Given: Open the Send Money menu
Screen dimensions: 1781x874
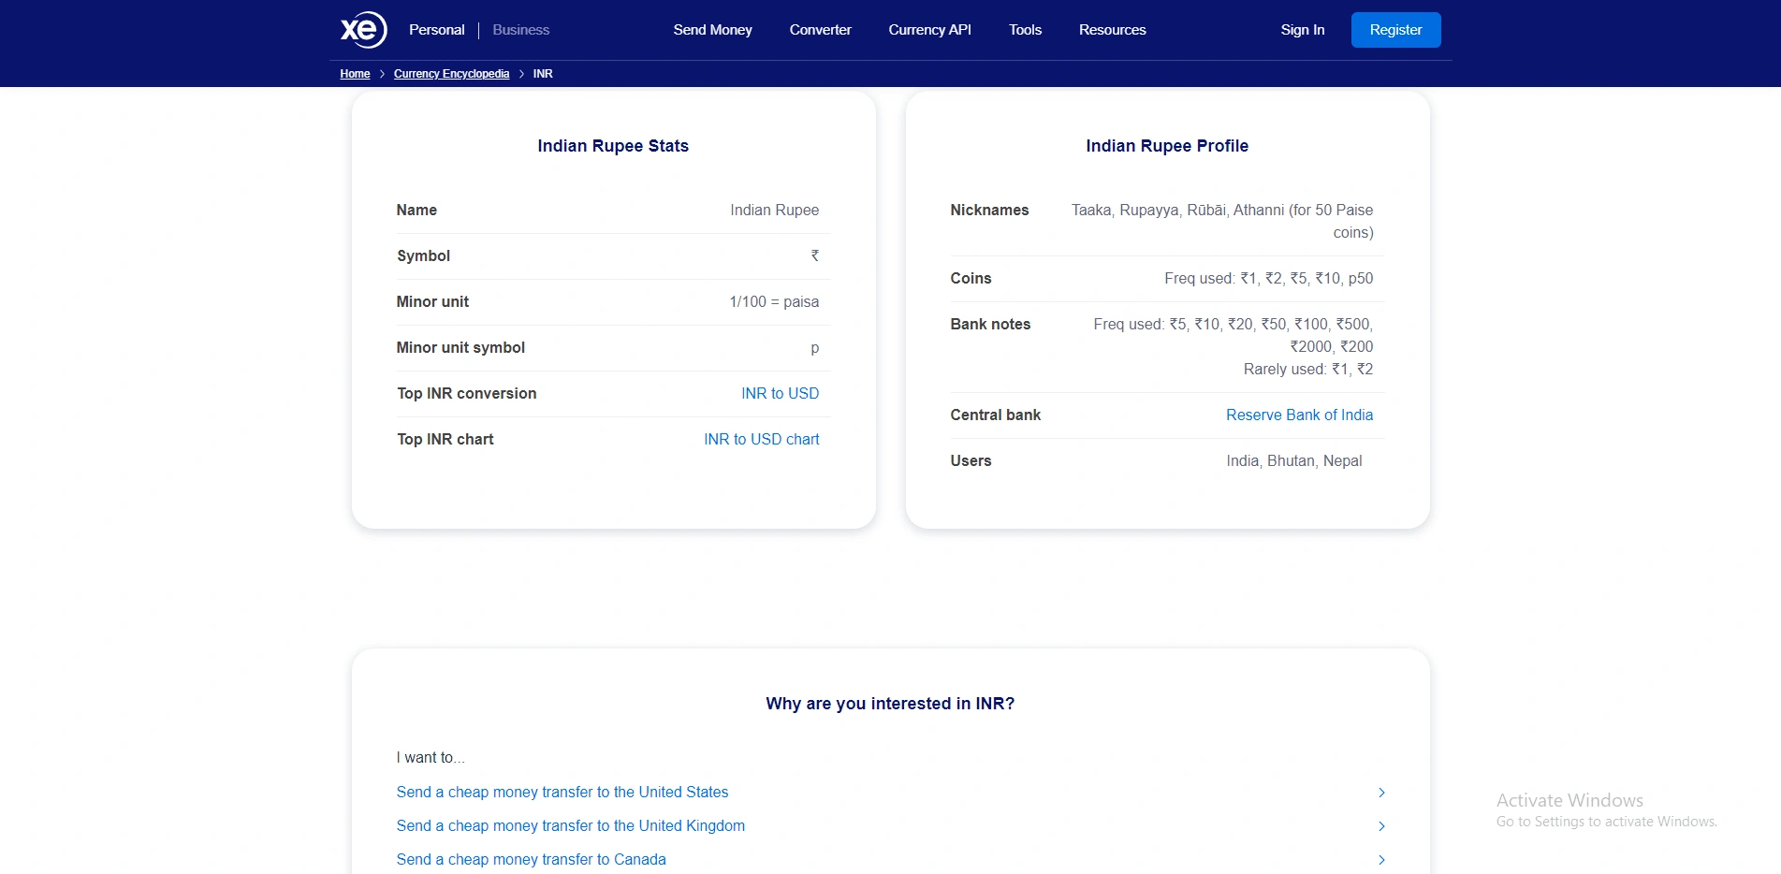Looking at the screenshot, I should tap(712, 30).
